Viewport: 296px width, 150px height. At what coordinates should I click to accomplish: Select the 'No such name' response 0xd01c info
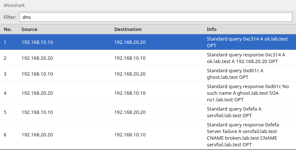coord(248,93)
